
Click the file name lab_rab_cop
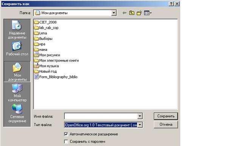tap(49, 28)
